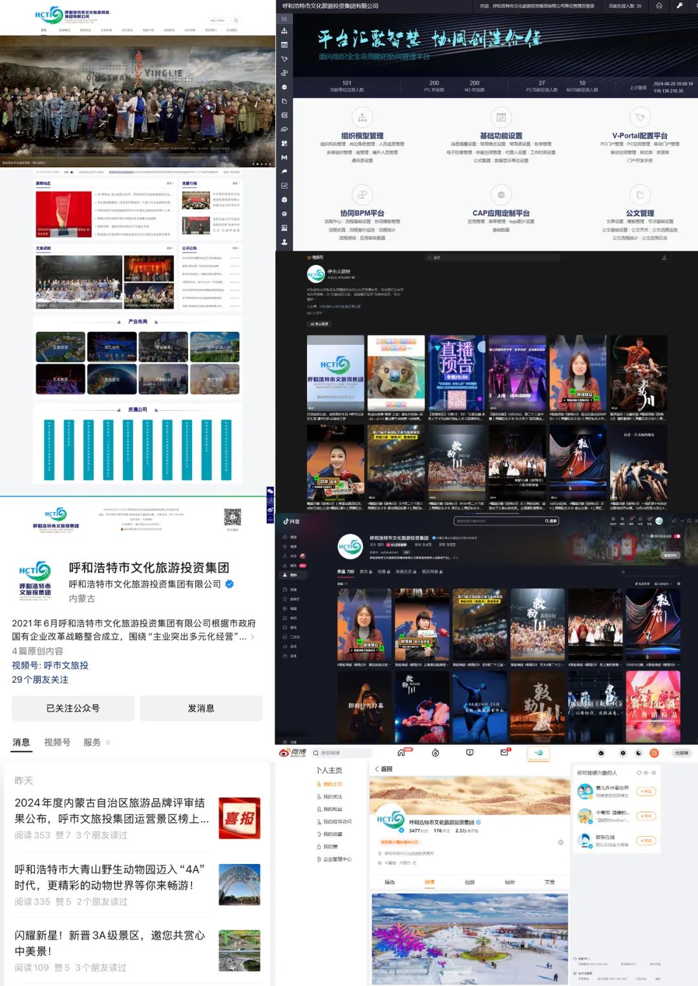Click the 发消息 button

201,708
